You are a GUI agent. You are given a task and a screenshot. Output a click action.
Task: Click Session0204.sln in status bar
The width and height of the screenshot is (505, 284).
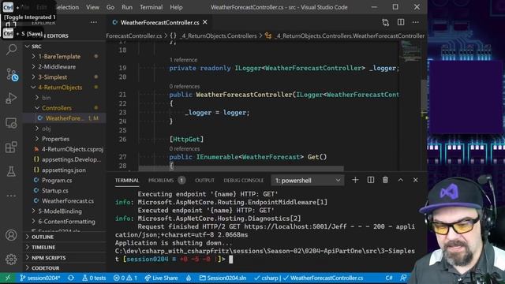[x=223, y=278]
